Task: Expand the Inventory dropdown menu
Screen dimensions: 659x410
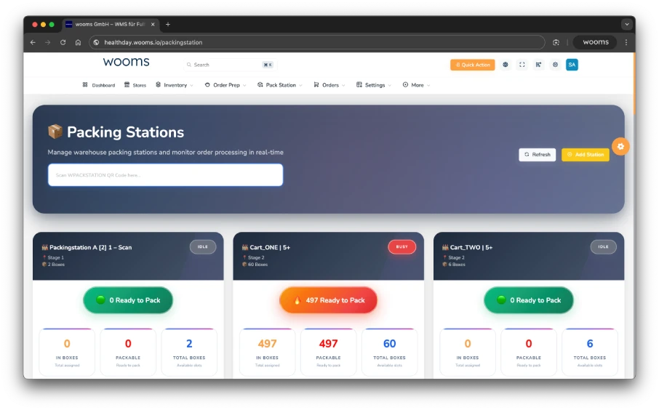Action: coord(175,85)
